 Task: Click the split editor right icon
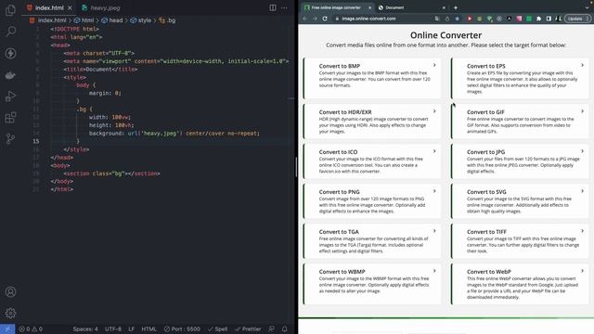[x=273, y=7]
